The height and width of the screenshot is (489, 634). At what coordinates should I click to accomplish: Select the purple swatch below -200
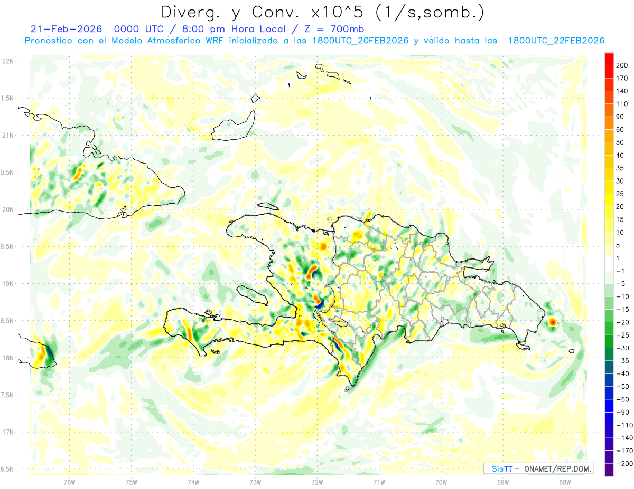pyautogui.click(x=609, y=471)
